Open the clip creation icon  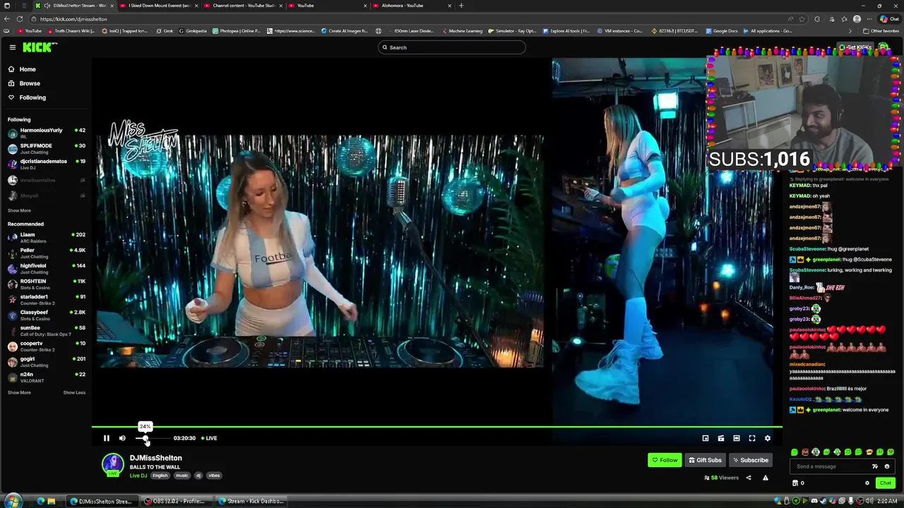[x=721, y=438]
